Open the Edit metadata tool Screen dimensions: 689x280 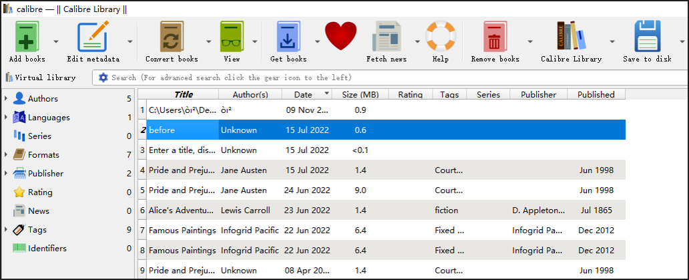click(x=93, y=37)
